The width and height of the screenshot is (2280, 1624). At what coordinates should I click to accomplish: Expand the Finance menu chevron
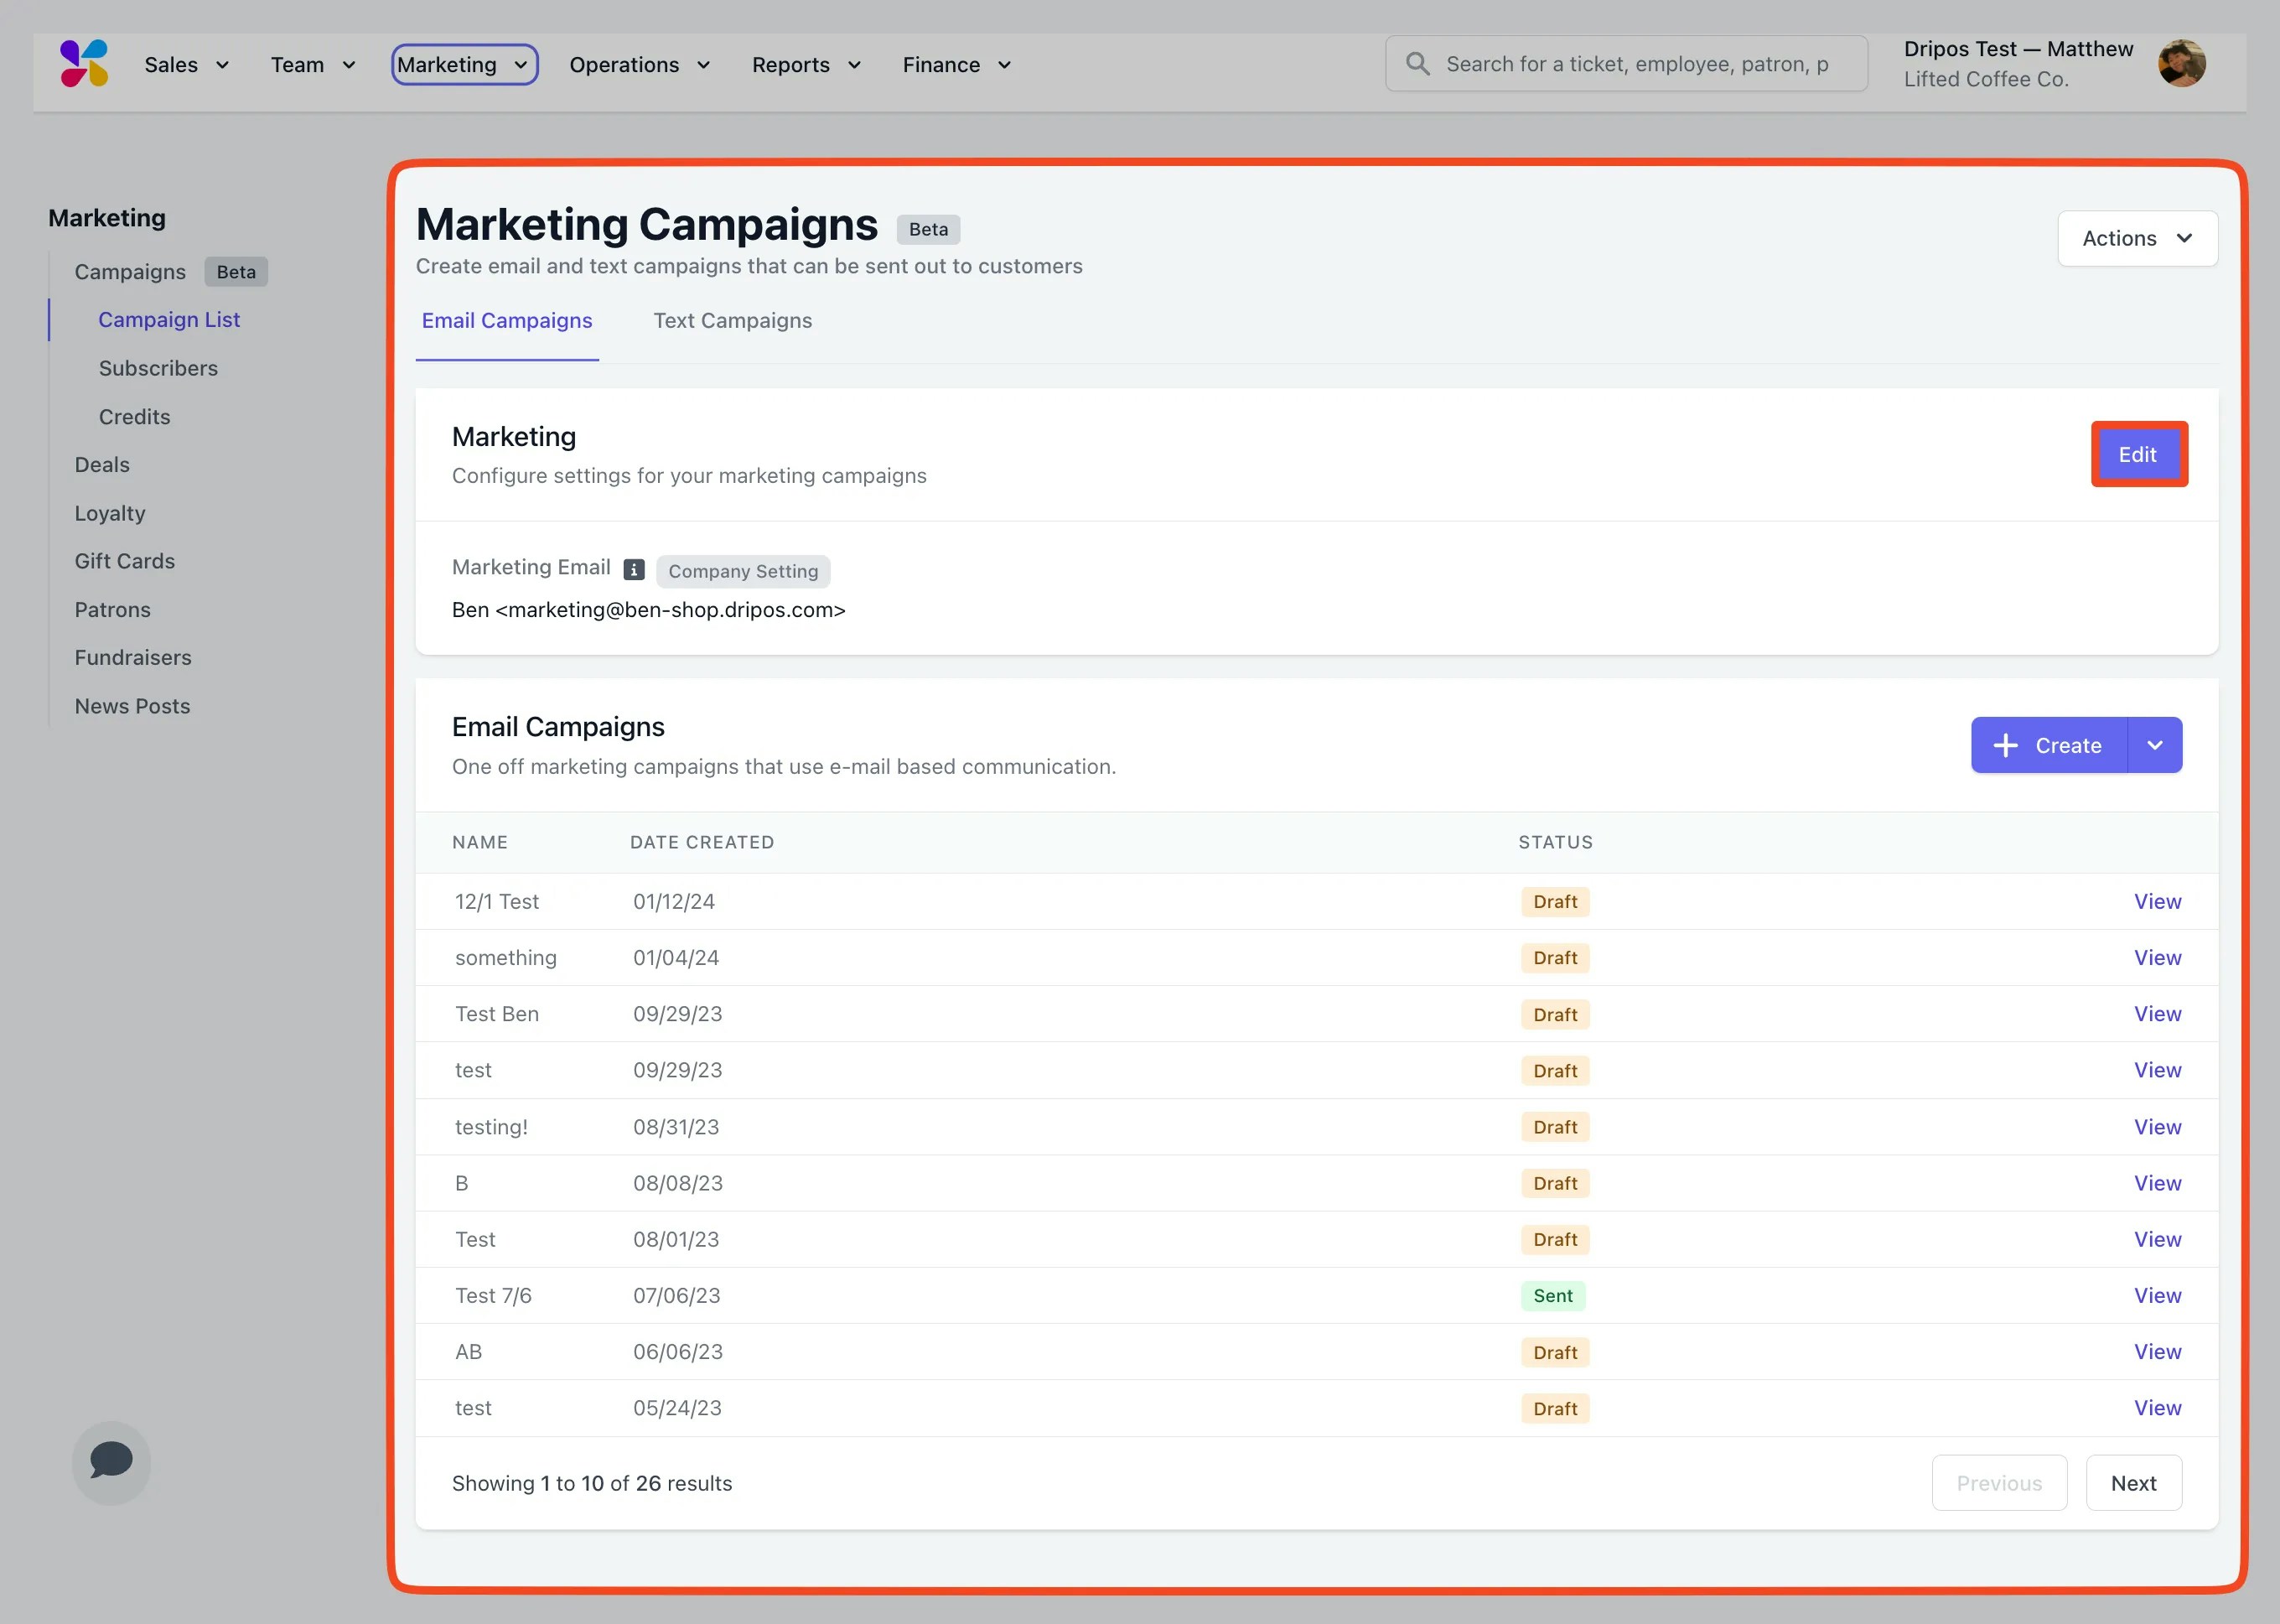click(1004, 65)
